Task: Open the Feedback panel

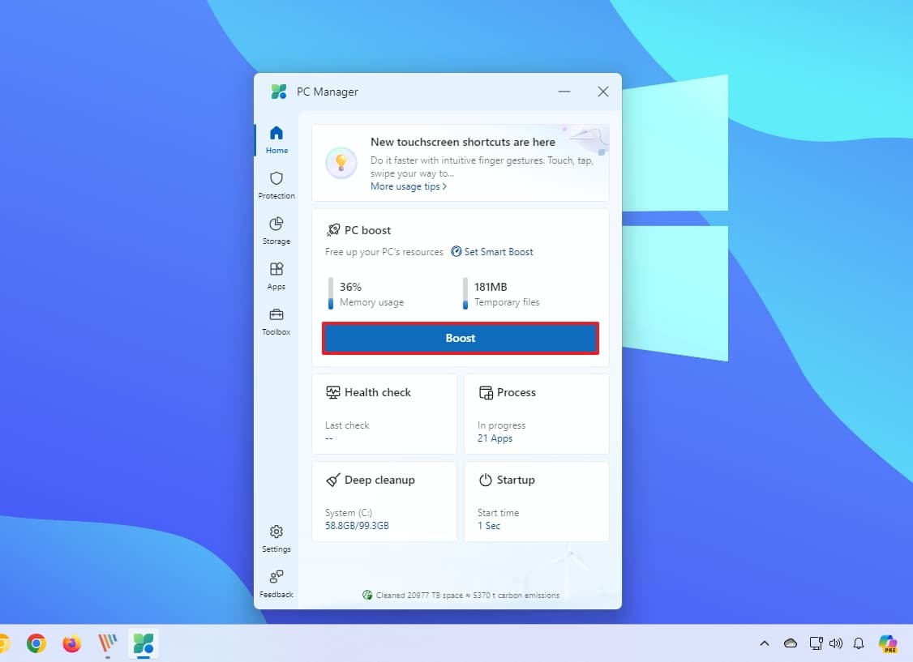Action: (276, 583)
